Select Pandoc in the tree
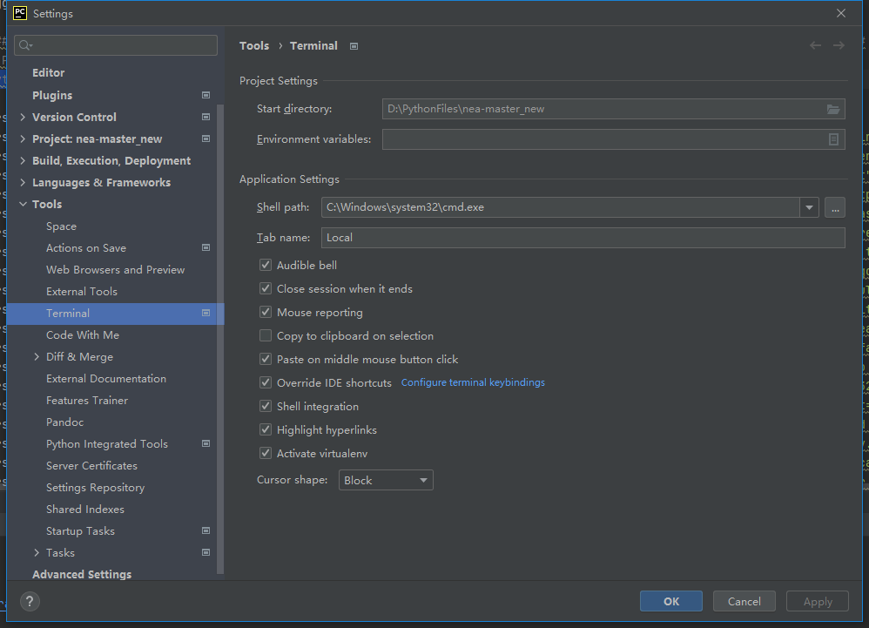The image size is (869, 628). pos(64,422)
